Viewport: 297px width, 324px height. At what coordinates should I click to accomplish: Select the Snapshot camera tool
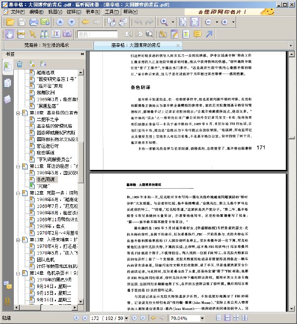point(67,34)
